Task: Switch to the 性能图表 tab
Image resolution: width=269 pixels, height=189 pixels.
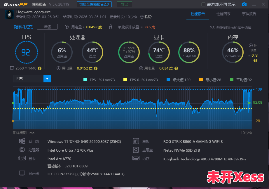Action: click(x=223, y=14)
